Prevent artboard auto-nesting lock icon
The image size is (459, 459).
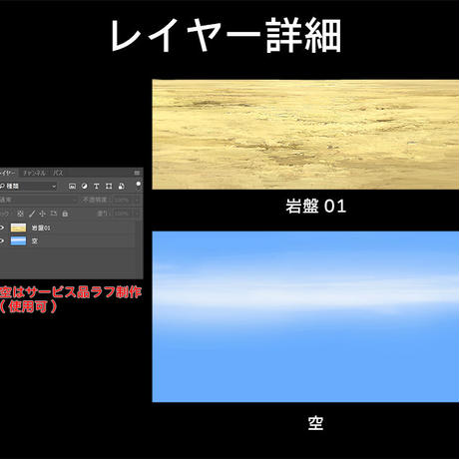pyautogui.click(x=54, y=214)
